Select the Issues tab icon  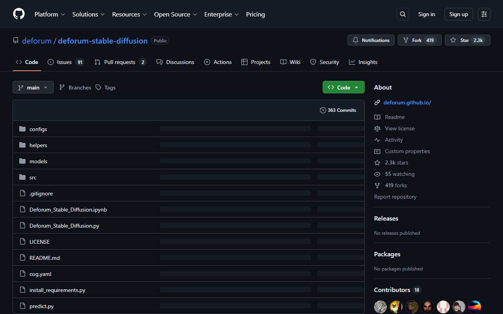click(50, 62)
